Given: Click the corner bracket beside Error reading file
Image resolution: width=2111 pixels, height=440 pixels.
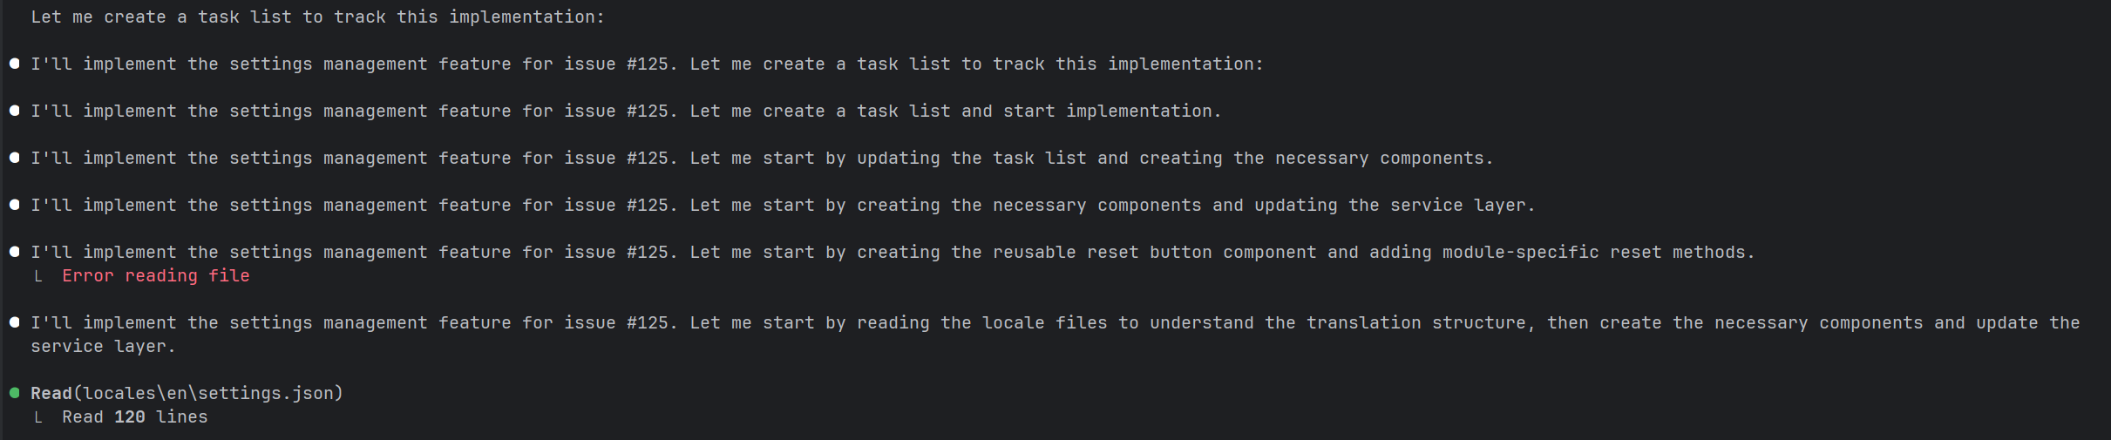Looking at the screenshot, I should 37,276.
